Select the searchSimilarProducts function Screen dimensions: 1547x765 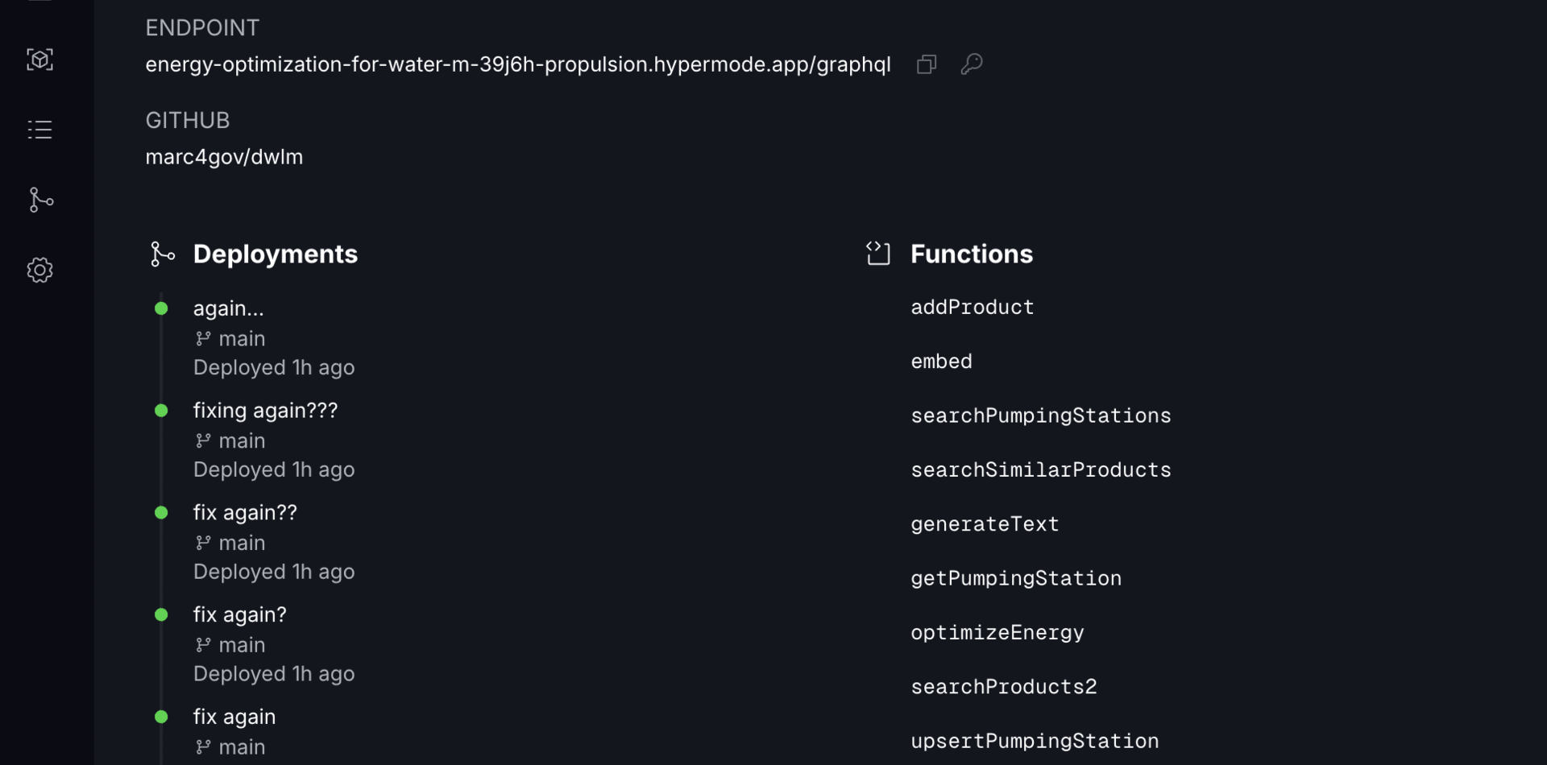[1040, 470]
